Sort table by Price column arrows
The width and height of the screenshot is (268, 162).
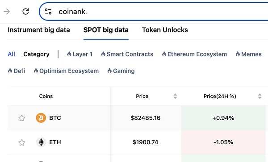[x=175, y=96]
